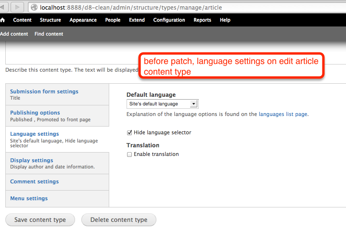Open the People admin menu
This screenshot has height=232, width=346.
click(113, 20)
